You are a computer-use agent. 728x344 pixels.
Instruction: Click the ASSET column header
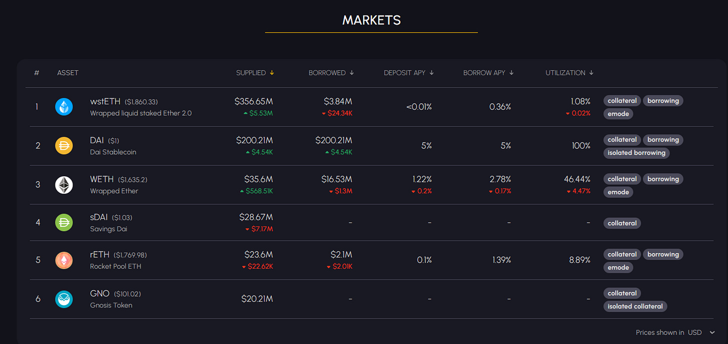click(67, 73)
